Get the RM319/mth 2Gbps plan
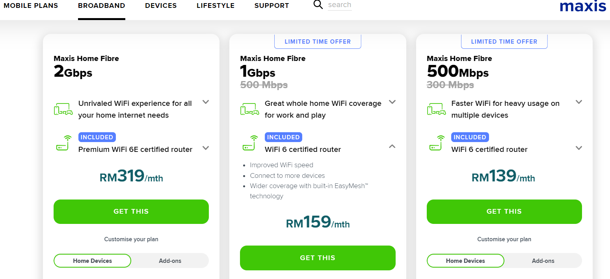The image size is (610, 279). [131, 212]
